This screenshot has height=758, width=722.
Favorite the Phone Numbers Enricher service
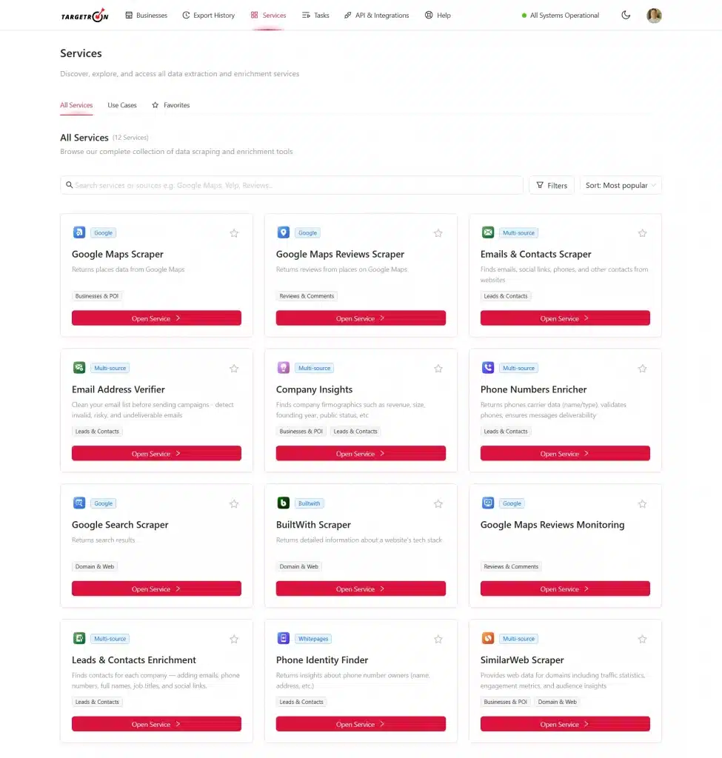[642, 369]
